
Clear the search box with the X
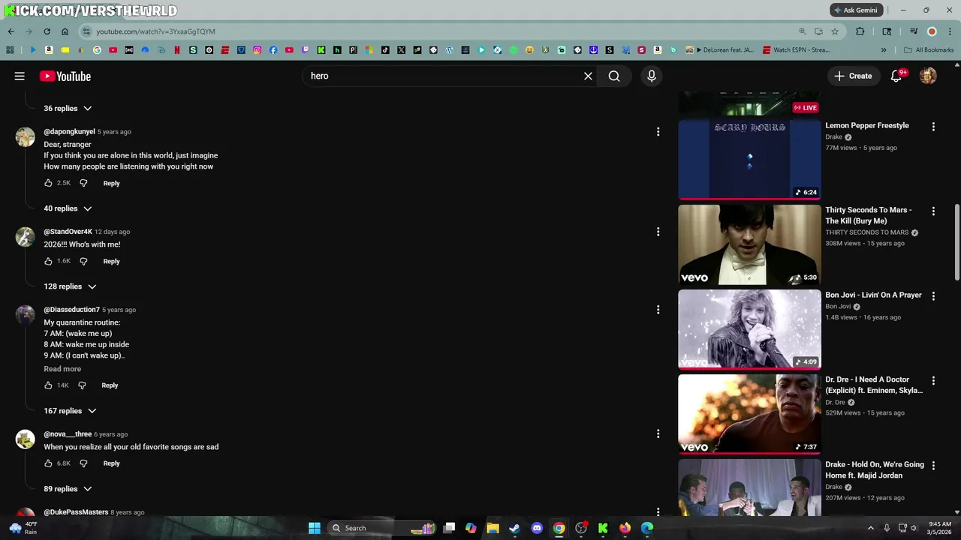[588, 76]
